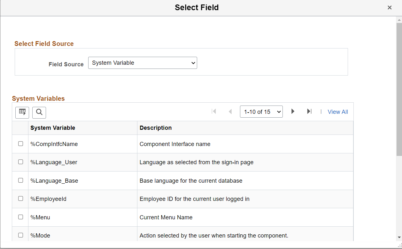402x249 pixels.
Task: Click the scrollbar up arrow
Action: click(x=399, y=20)
